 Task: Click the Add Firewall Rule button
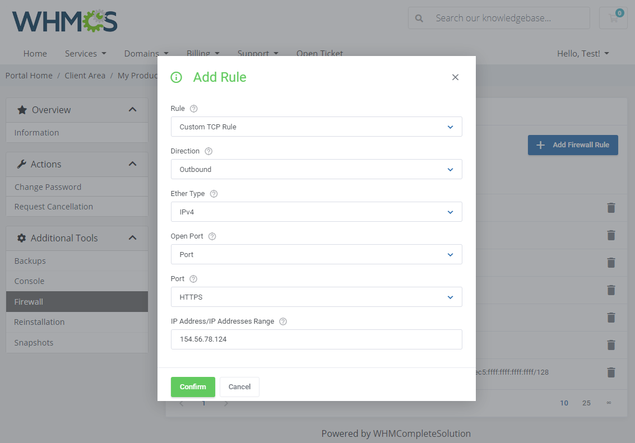pos(573,144)
